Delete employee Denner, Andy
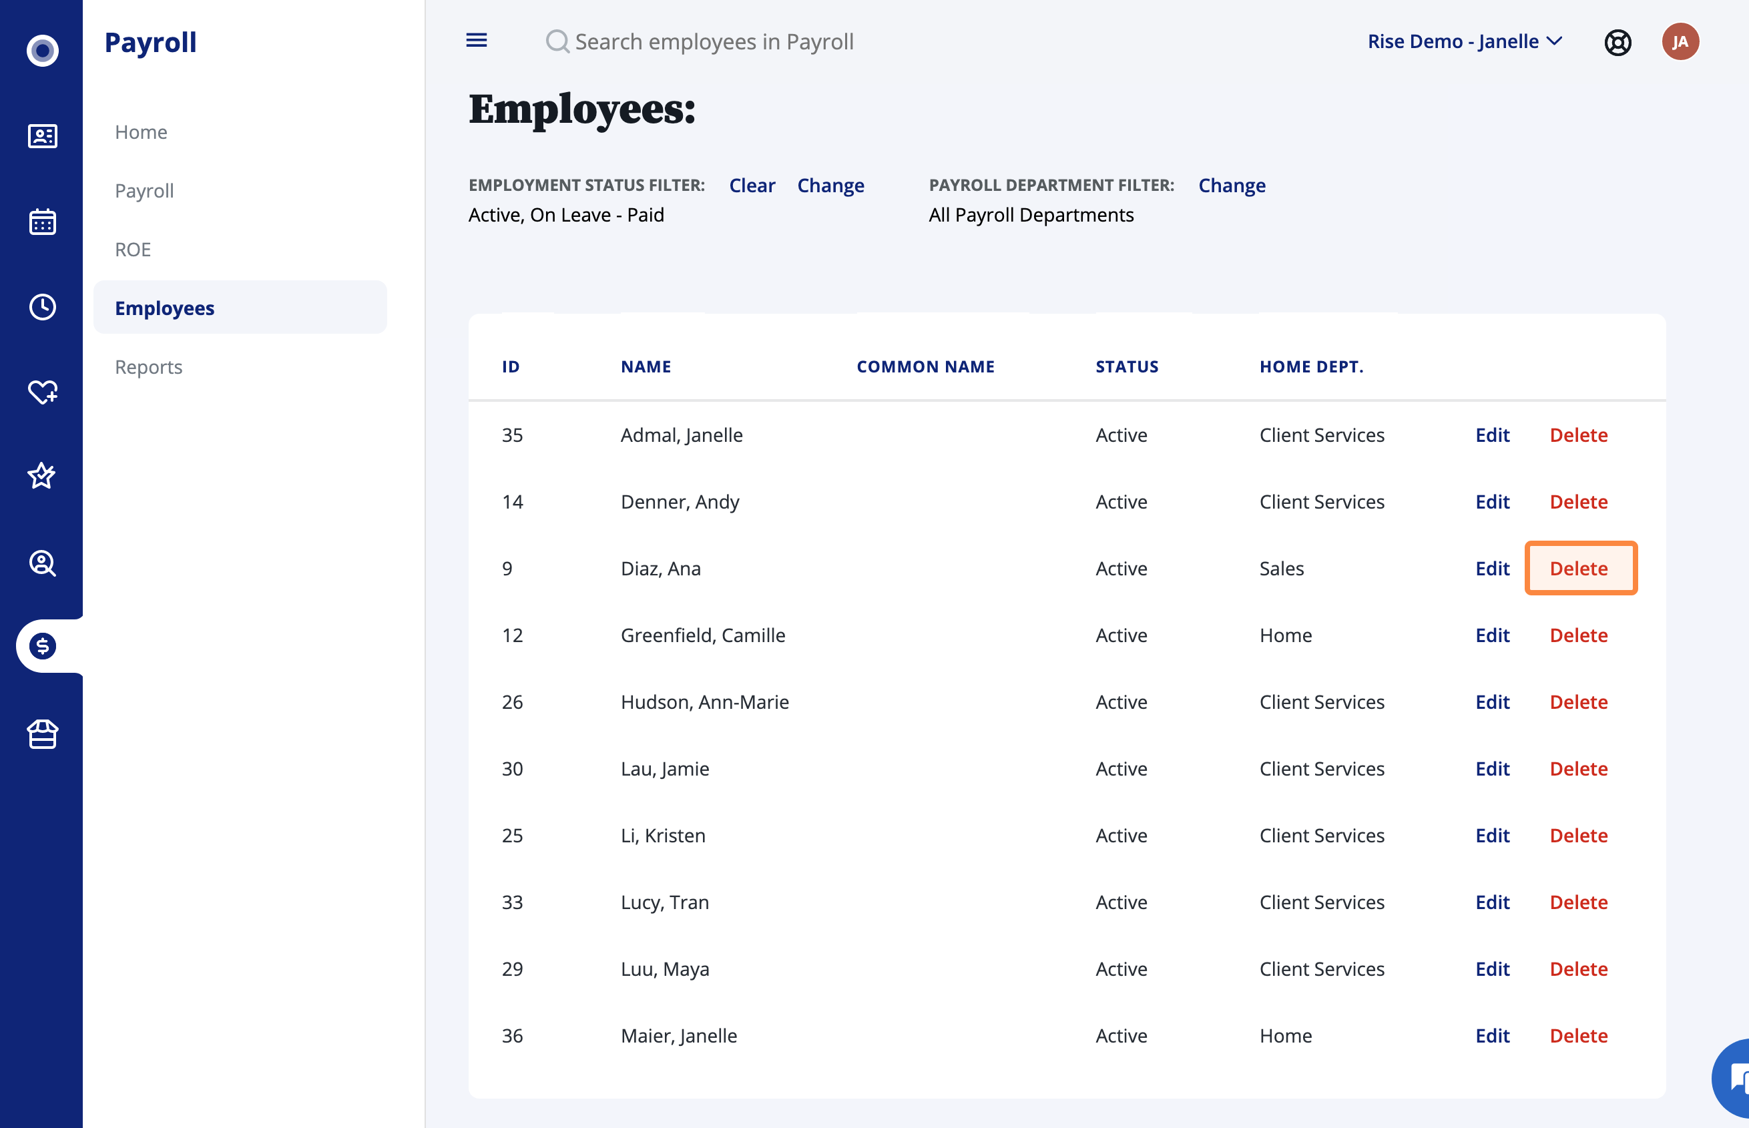1749x1128 pixels. [1579, 502]
